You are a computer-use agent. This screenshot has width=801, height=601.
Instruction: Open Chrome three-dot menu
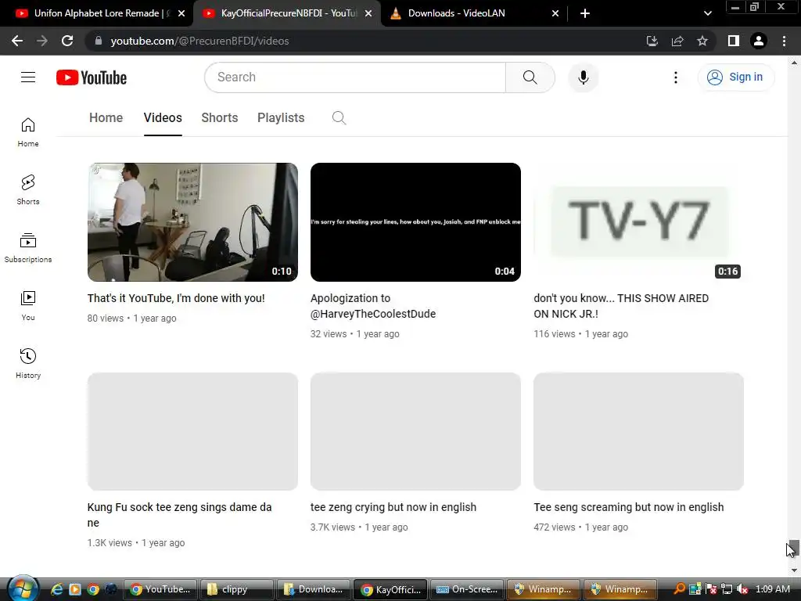(x=784, y=41)
